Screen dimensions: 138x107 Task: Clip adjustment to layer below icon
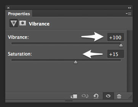(x=74, y=96)
